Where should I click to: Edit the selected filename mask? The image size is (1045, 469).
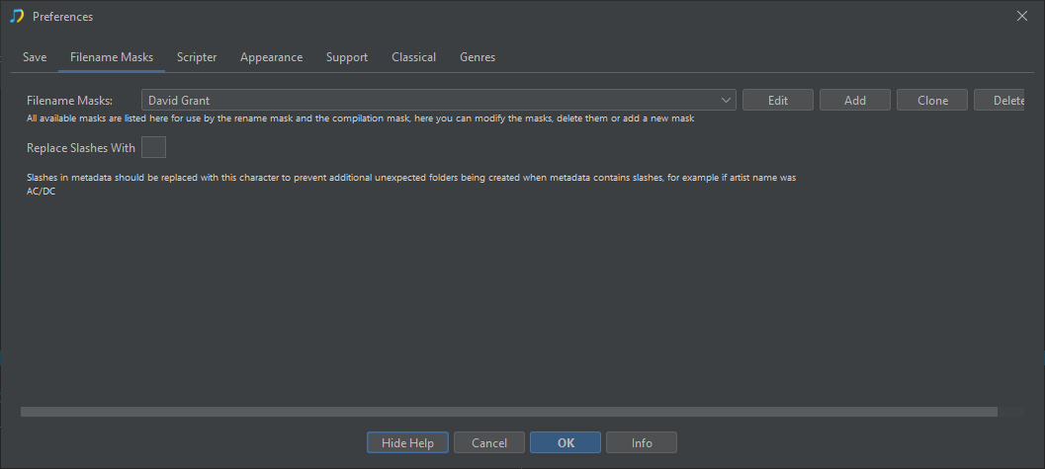777,100
